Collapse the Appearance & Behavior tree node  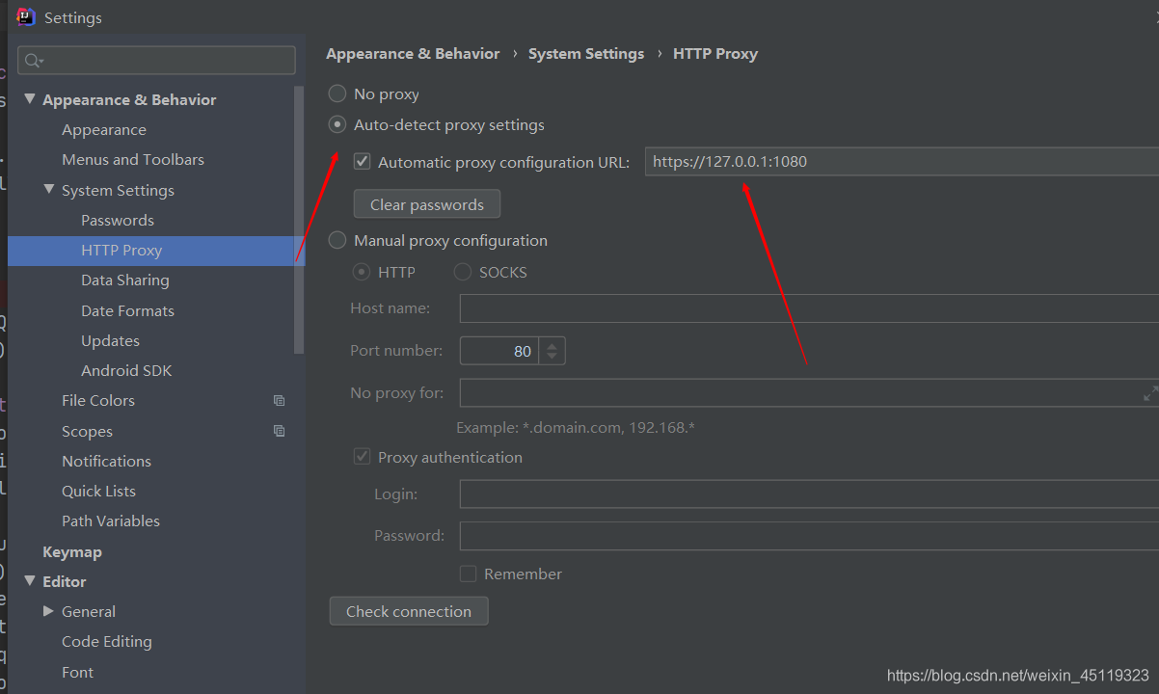29,99
